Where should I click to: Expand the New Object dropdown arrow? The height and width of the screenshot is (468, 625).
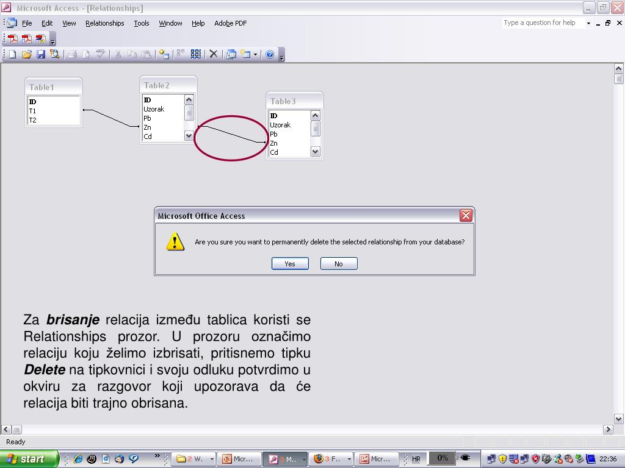(256, 54)
